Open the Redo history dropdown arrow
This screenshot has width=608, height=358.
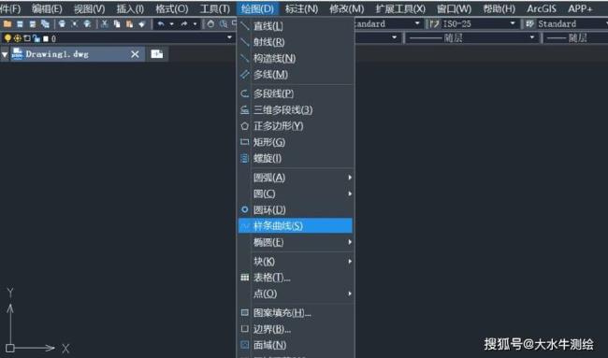pos(195,24)
